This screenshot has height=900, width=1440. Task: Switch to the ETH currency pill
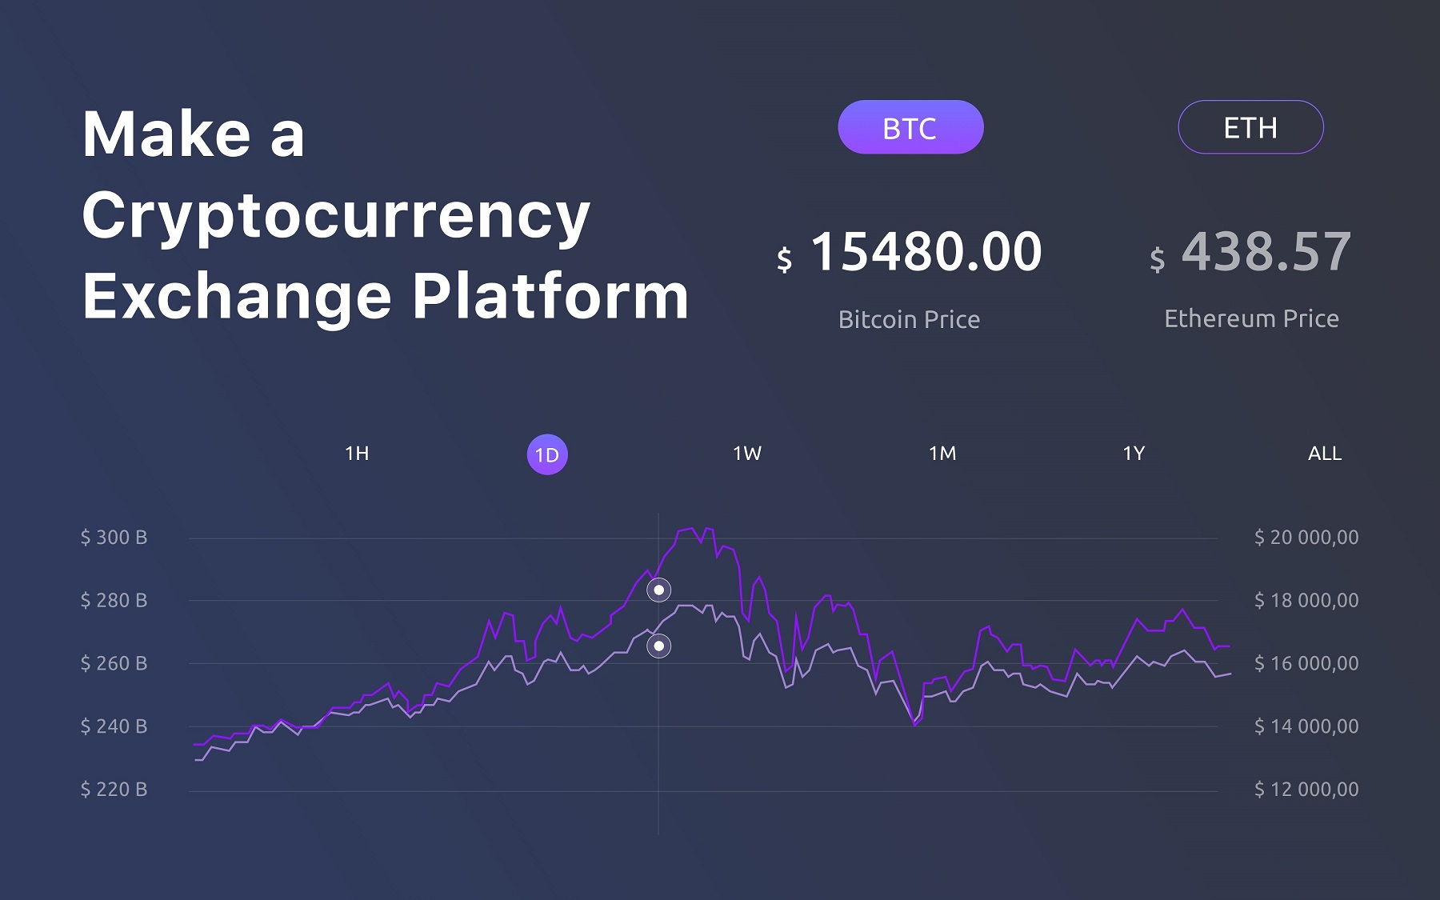1250,127
